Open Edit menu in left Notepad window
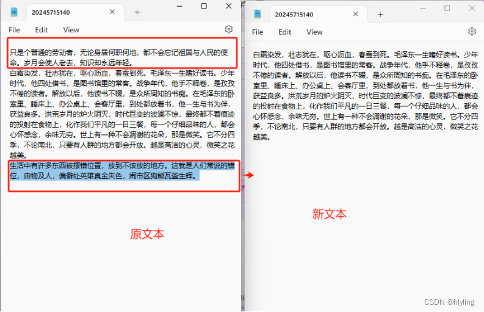The width and height of the screenshot is (484, 312). pyautogui.click(x=42, y=30)
